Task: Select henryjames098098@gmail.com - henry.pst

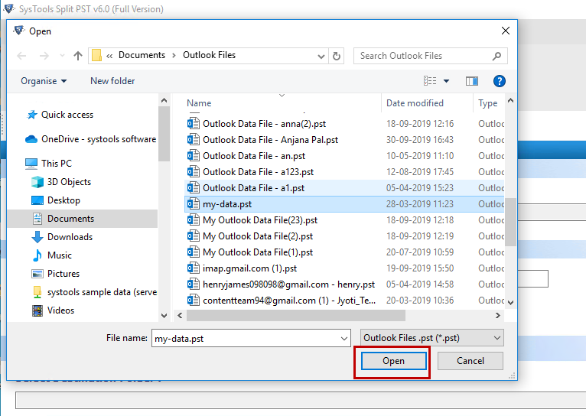Action: click(x=288, y=284)
